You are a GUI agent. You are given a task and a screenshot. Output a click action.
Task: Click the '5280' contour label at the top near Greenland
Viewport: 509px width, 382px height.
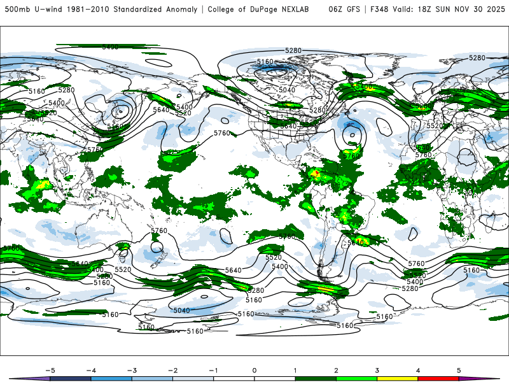[293, 50]
